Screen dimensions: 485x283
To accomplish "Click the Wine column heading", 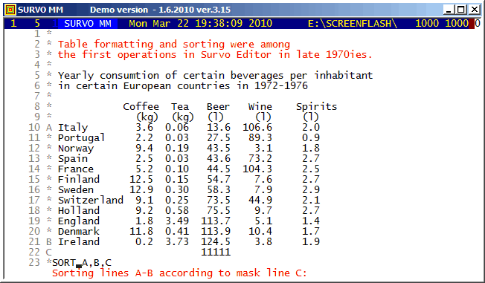I will 260,106.
